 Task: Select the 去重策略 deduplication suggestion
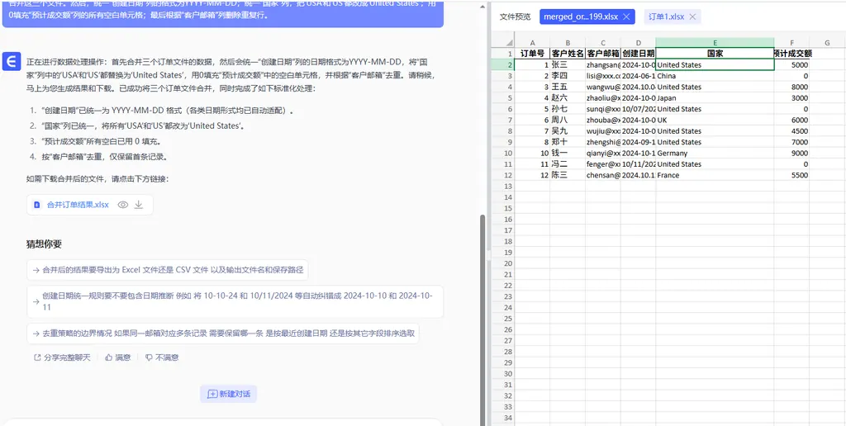222,333
